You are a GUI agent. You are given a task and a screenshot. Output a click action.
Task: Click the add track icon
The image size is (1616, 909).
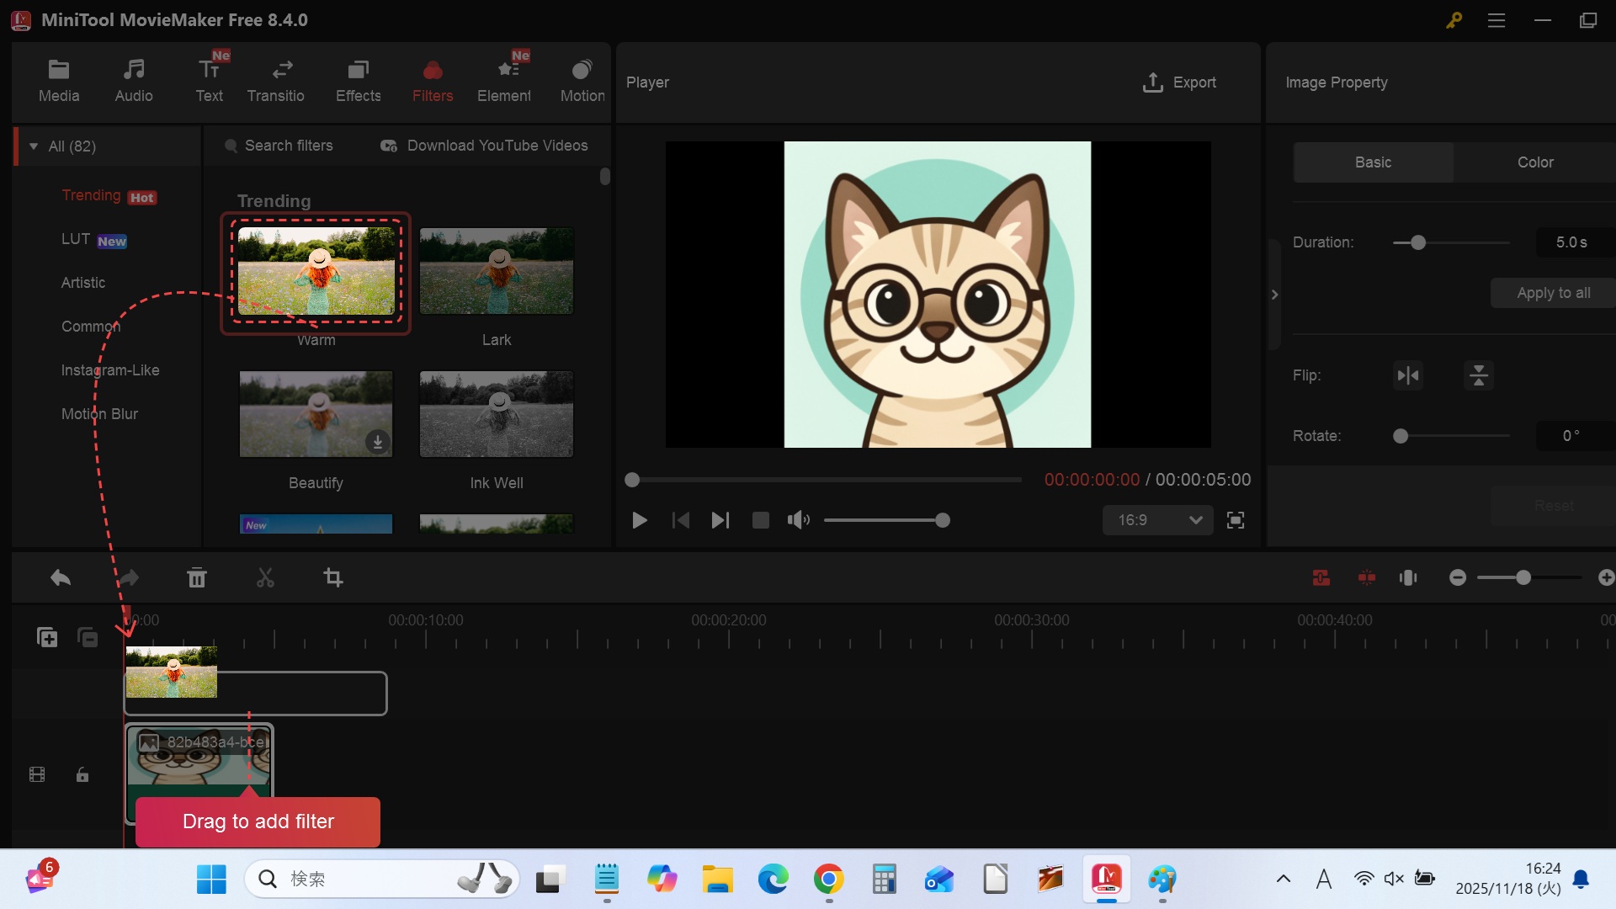pyautogui.click(x=47, y=637)
